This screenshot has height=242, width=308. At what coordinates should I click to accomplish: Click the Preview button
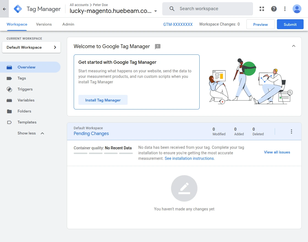tap(260, 24)
